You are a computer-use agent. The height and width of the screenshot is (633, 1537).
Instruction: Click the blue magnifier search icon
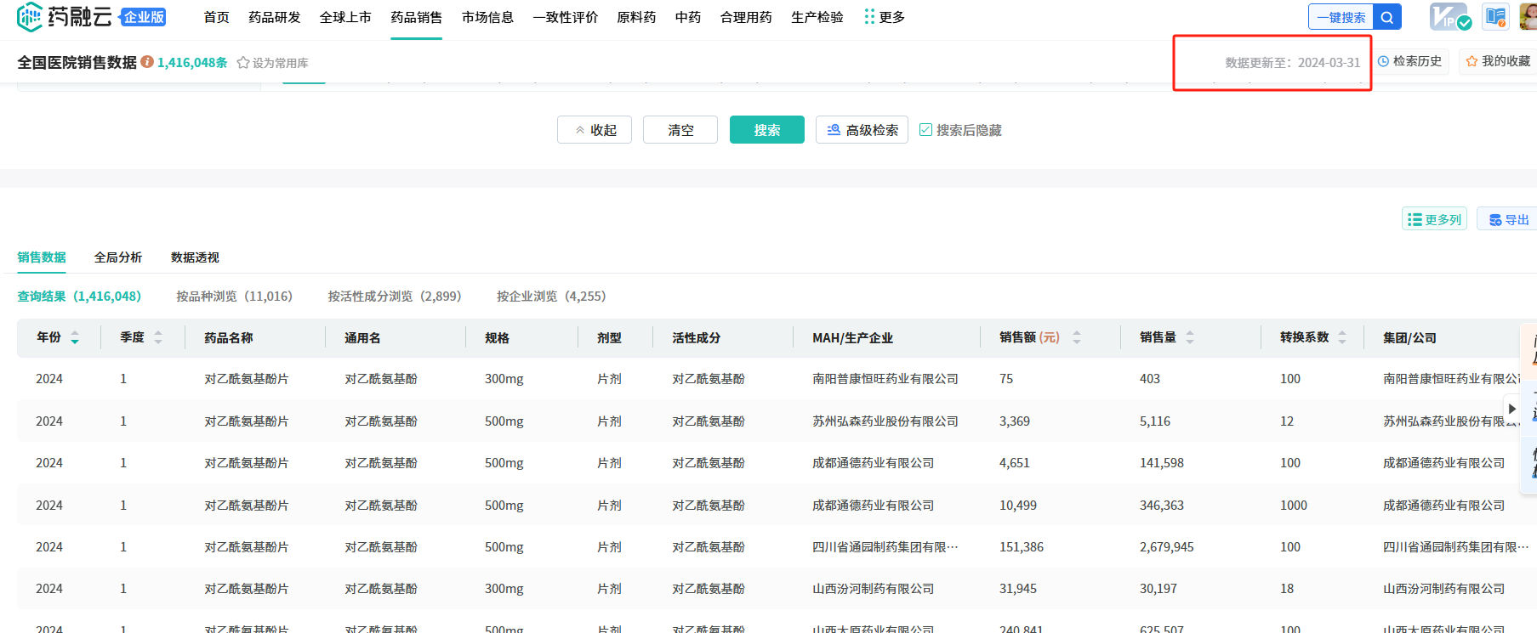(x=1386, y=17)
